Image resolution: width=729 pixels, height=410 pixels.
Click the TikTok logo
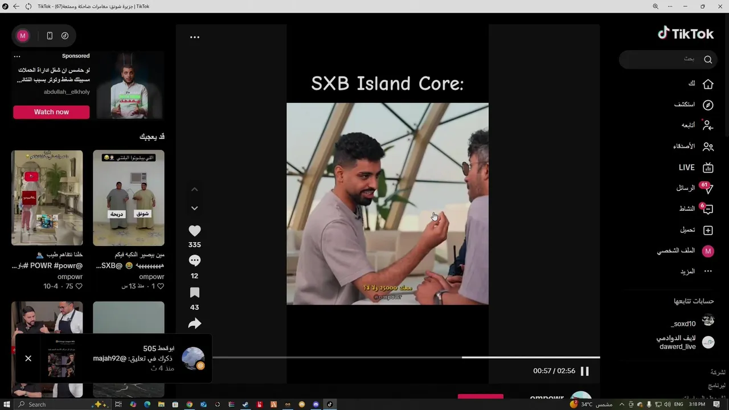(x=685, y=34)
